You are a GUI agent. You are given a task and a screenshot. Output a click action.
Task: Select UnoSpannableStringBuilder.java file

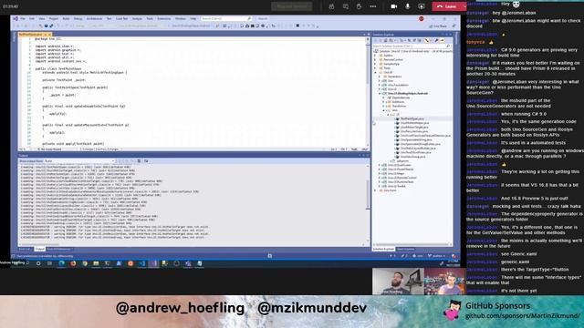[421, 144]
